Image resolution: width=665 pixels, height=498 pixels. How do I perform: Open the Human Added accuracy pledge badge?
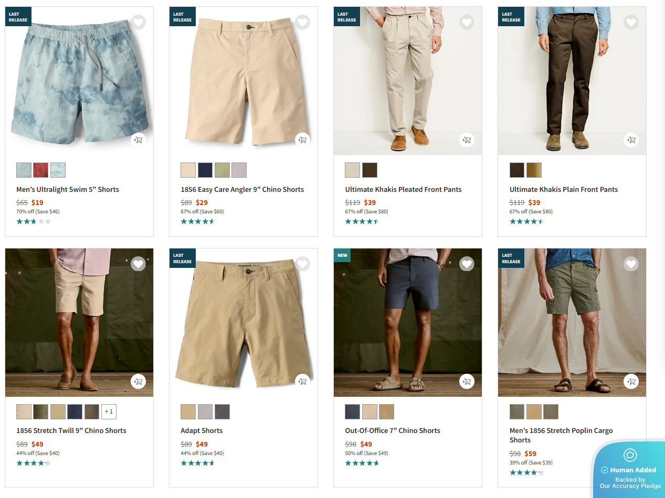pyautogui.click(x=629, y=470)
